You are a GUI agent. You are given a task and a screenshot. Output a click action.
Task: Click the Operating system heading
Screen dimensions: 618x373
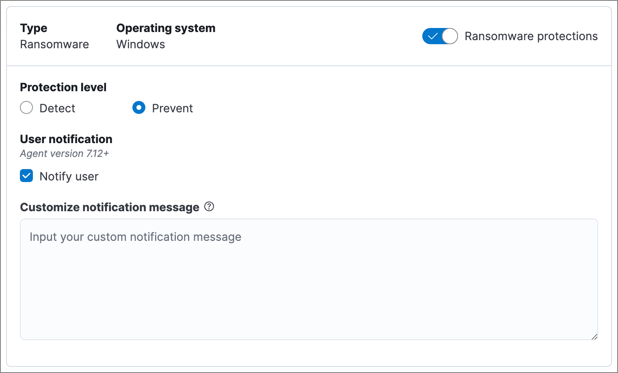point(166,28)
